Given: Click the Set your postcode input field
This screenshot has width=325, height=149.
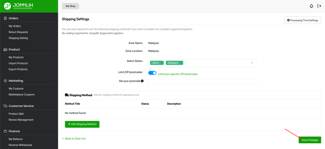Looking at the screenshot, I should coord(202,82).
